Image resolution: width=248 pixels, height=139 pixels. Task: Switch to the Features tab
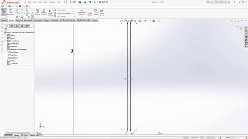pos(4,20)
